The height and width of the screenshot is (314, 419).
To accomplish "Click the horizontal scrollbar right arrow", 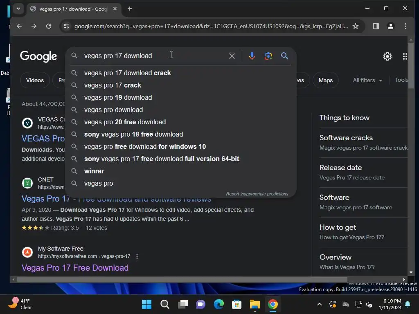I will point(404,280).
